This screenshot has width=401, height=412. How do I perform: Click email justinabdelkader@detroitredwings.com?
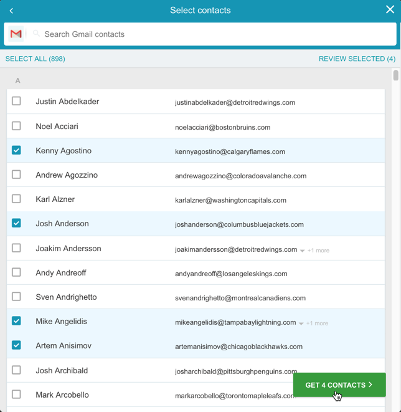[x=235, y=102]
